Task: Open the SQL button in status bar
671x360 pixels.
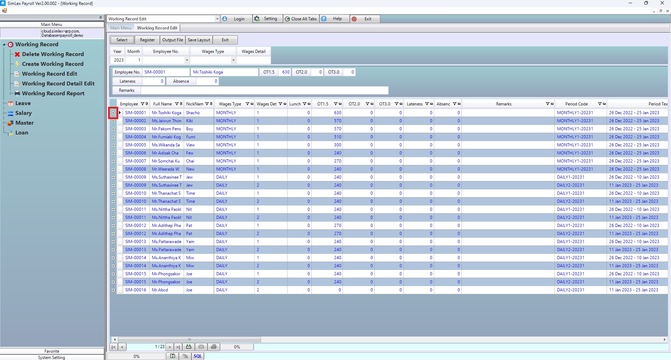Action: [198, 356]
